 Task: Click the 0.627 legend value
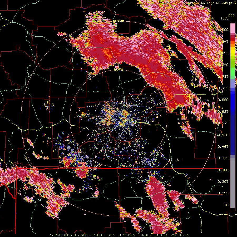click(x=223, y=112)
